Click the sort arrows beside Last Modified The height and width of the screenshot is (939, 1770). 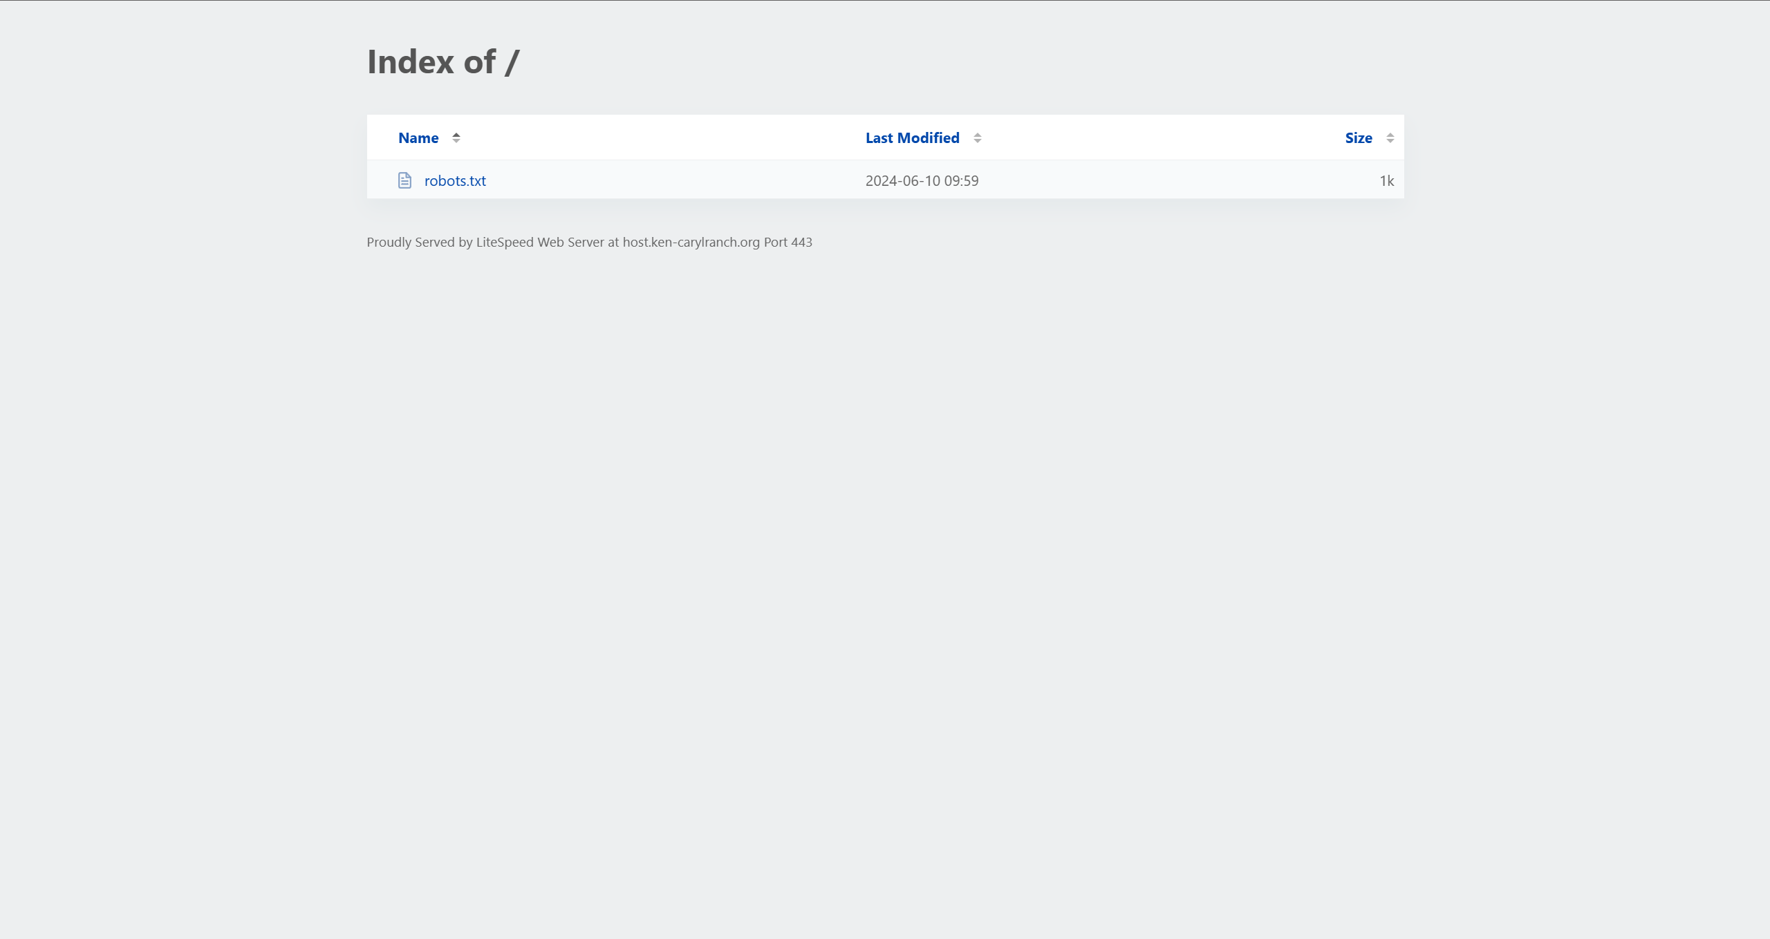click(x=977, y=137)
